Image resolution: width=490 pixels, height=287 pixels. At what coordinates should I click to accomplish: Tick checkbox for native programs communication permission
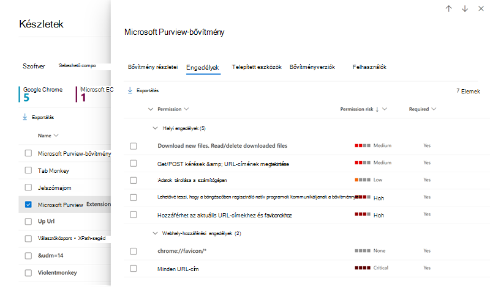tap(134, 198)
